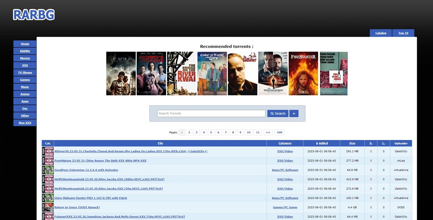The width and height of the screenshot is (433, 220).
Task: Click the Search button
Action: click(278, 113)
